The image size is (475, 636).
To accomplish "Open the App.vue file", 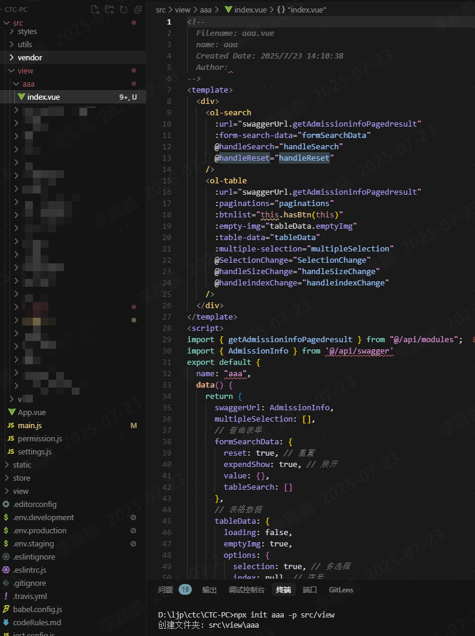I will [31, 413].
